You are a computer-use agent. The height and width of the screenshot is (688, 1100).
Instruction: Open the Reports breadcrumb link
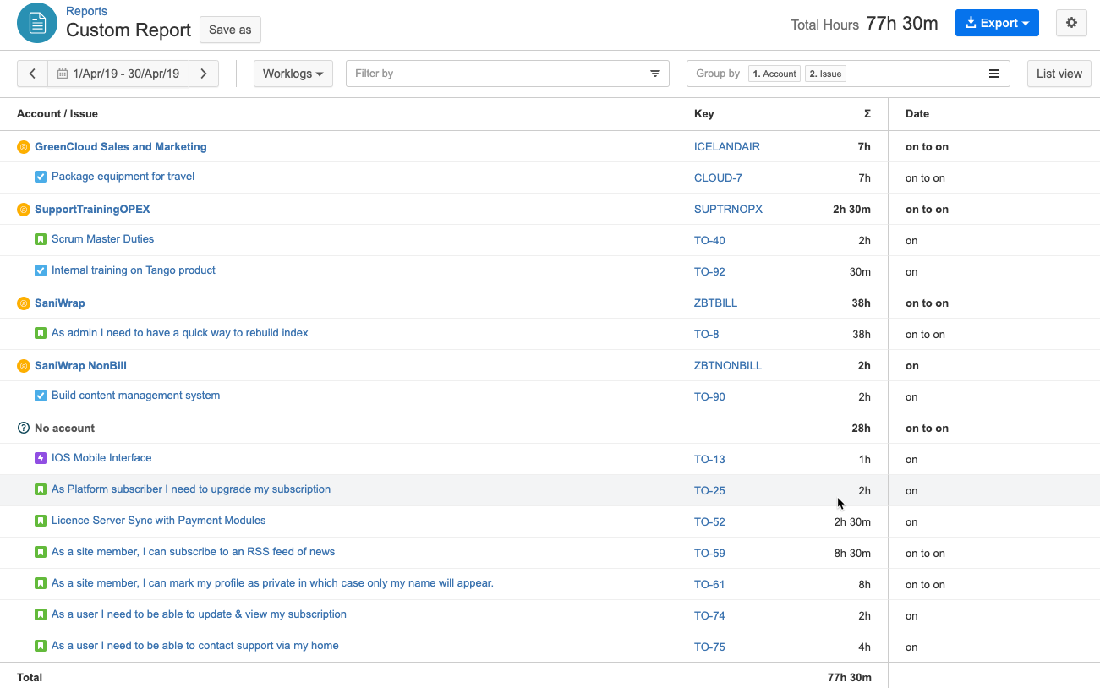[x=86, y=11]
